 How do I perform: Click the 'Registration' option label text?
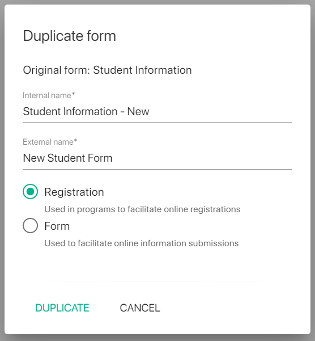74,192
